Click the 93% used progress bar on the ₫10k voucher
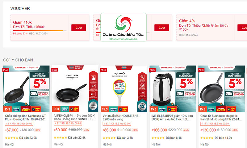The image size is (247, 148). point(40,31)
